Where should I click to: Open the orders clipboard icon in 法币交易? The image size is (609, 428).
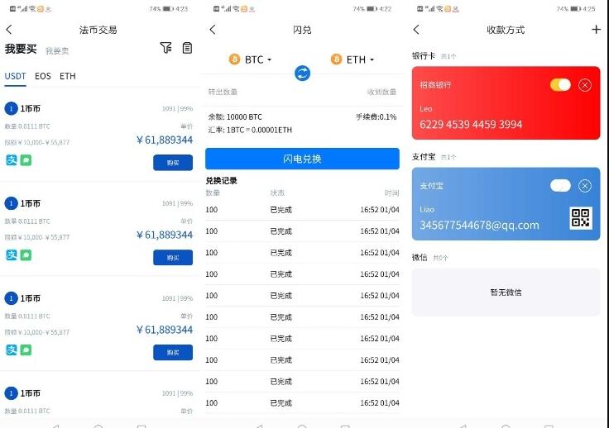187,48
